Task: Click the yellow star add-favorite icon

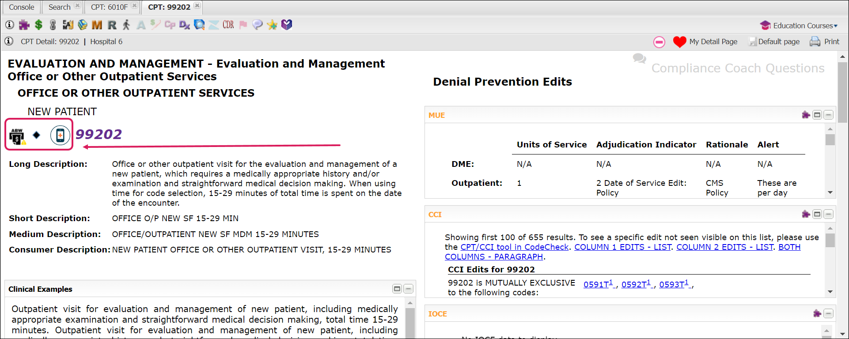Action: click(x=272, y=25)
